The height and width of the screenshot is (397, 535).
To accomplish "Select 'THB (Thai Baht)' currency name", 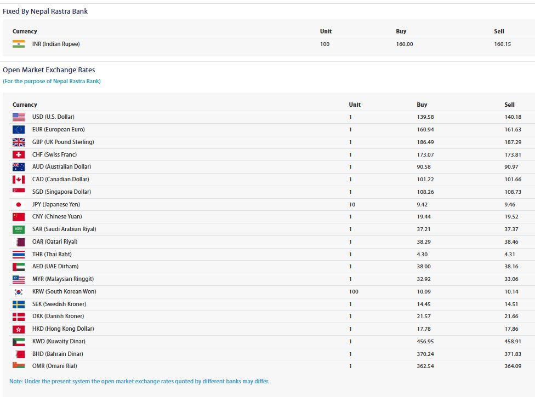I will (x=52, y=254).
